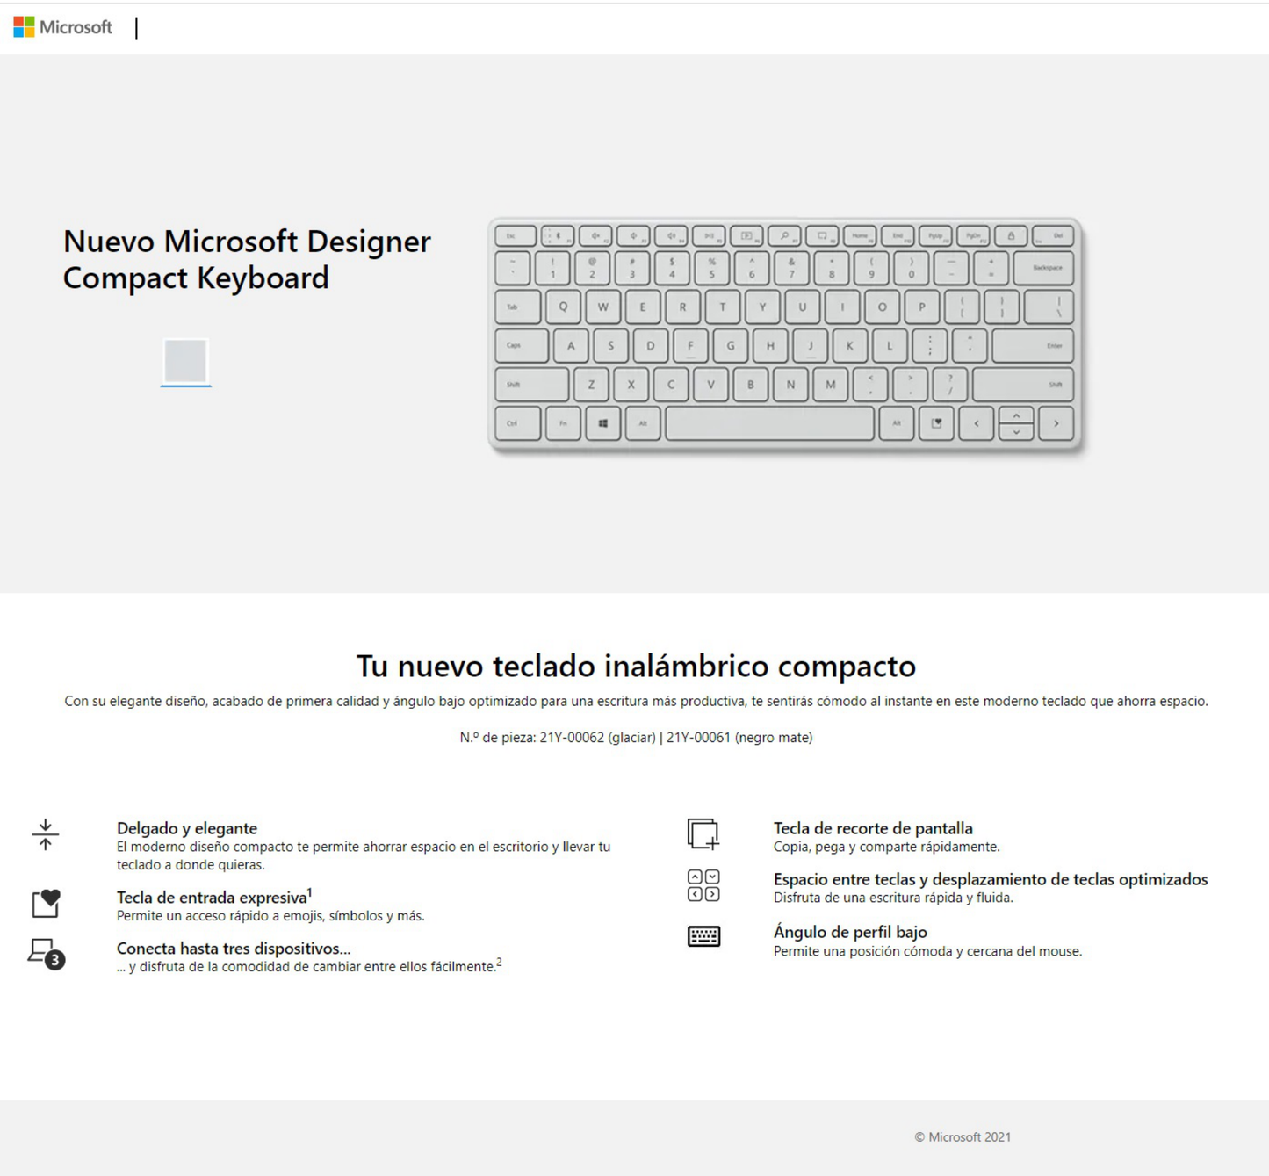Viewport: 1269px width, 1176px height.
Task: Click the Ángulo de perfil bajo heading
Action: click(x=850, y=932)
